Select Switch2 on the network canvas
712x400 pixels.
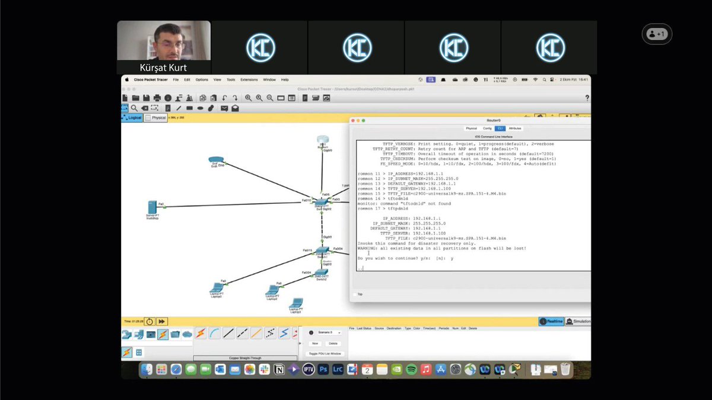[x=322, y=273]
